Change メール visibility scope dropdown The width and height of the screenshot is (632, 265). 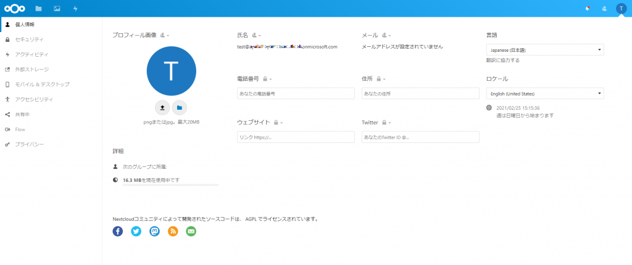click(386, 36)
